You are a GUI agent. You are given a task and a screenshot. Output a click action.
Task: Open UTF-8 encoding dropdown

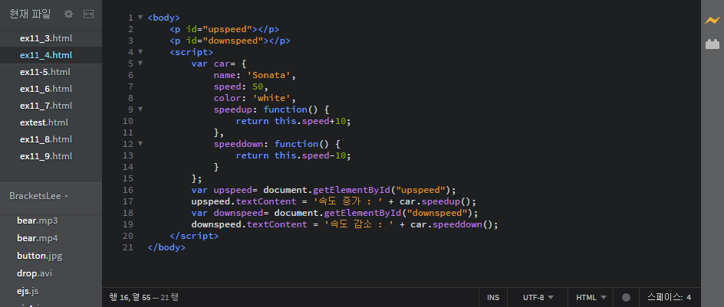click(x=538, y=298)
